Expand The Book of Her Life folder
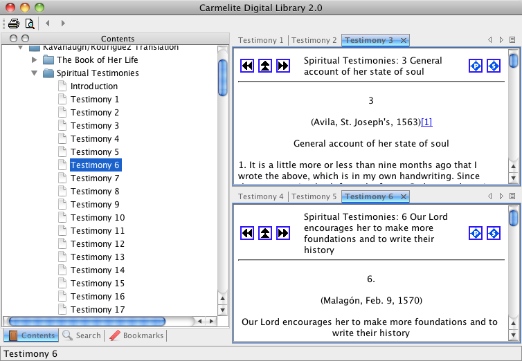Screen dimensions: 522x361 (x=35, y=60)
